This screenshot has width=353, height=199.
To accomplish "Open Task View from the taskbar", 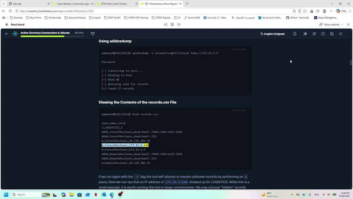I will (x=55, y=195).
